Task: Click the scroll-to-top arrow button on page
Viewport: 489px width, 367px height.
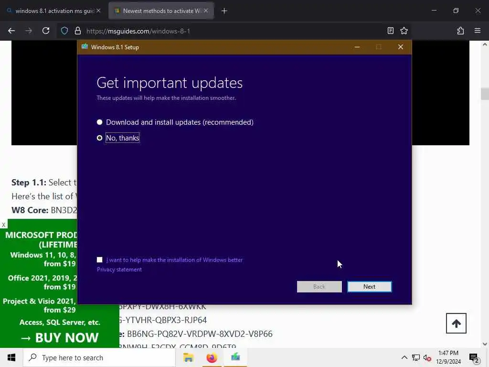Action: pyautogui.click(x=456, y=324)
